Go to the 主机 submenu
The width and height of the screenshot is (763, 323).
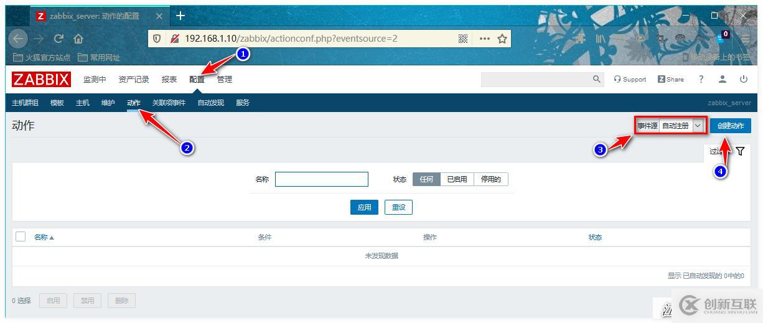(83, 103)
